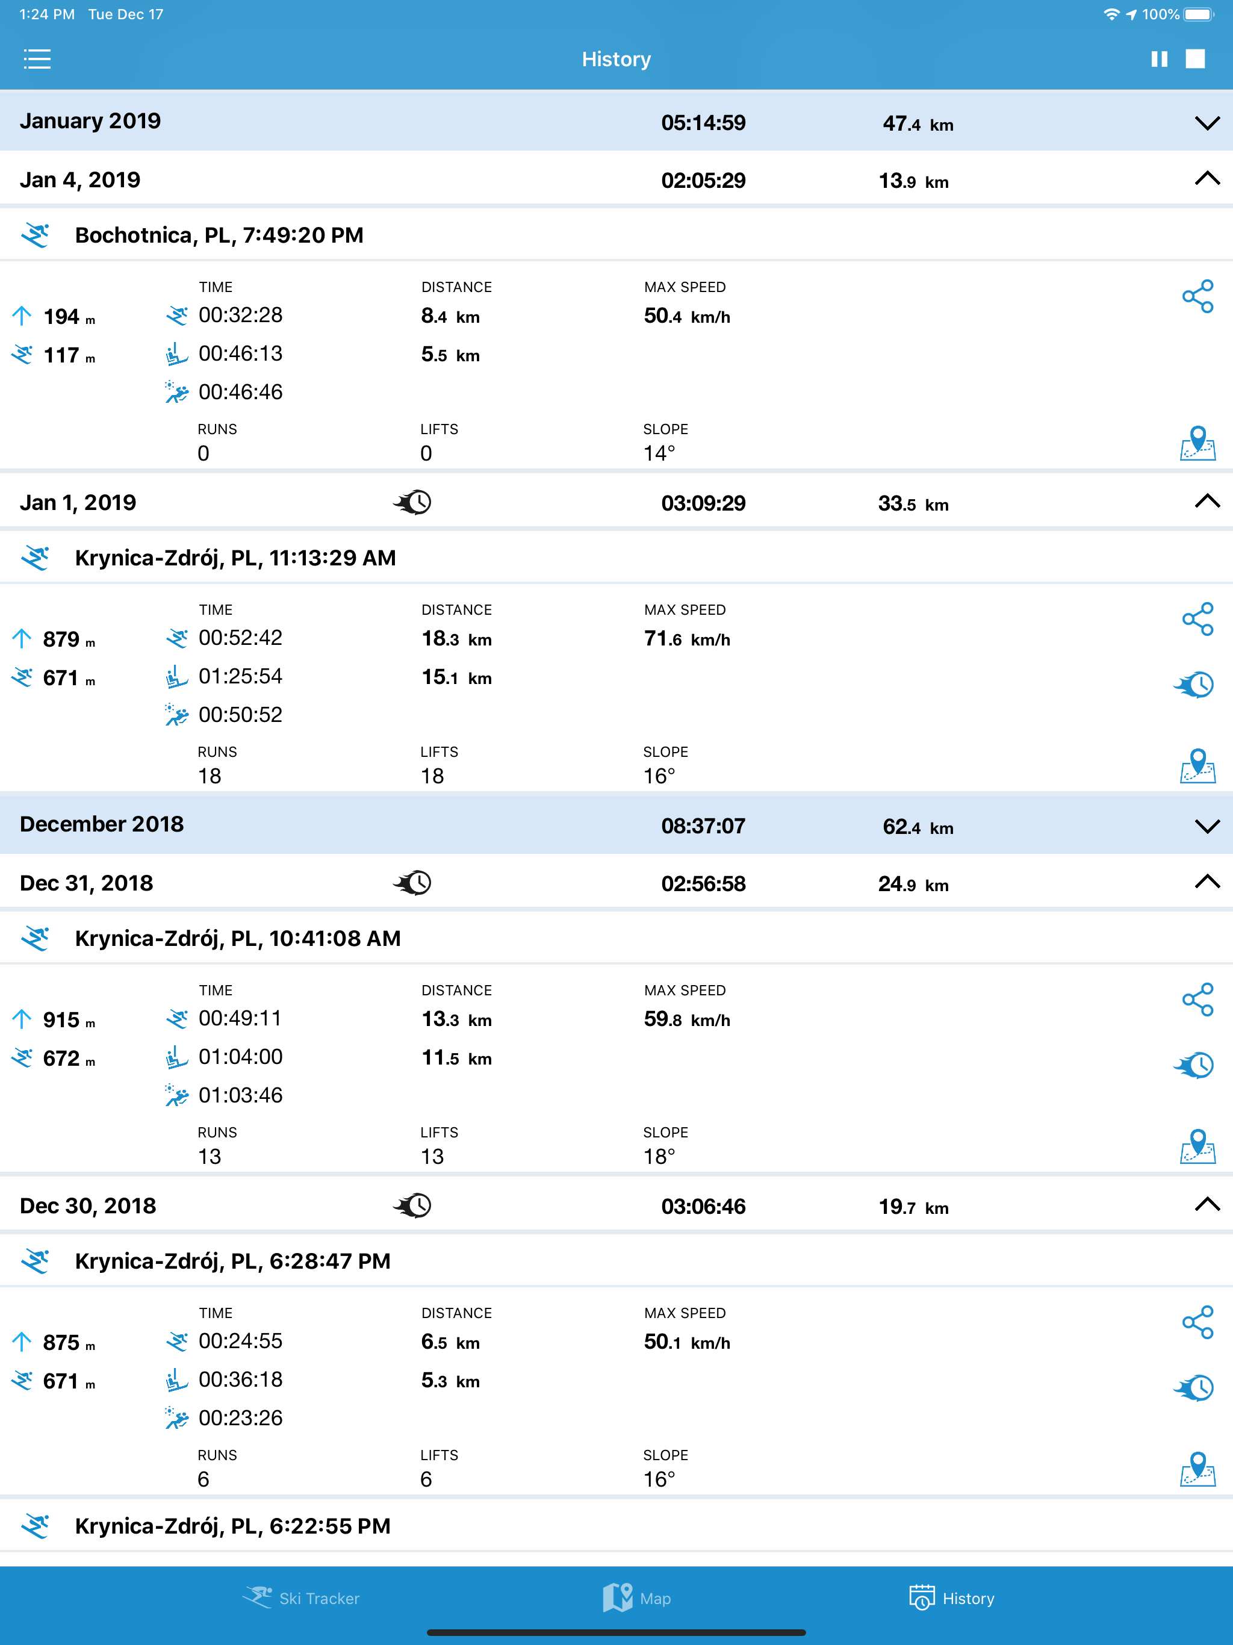The height and width of the screenshot is (1645, 1233).
Task: Open map for Bochotnica Jan 4 session
Action: click(1197, 443)
